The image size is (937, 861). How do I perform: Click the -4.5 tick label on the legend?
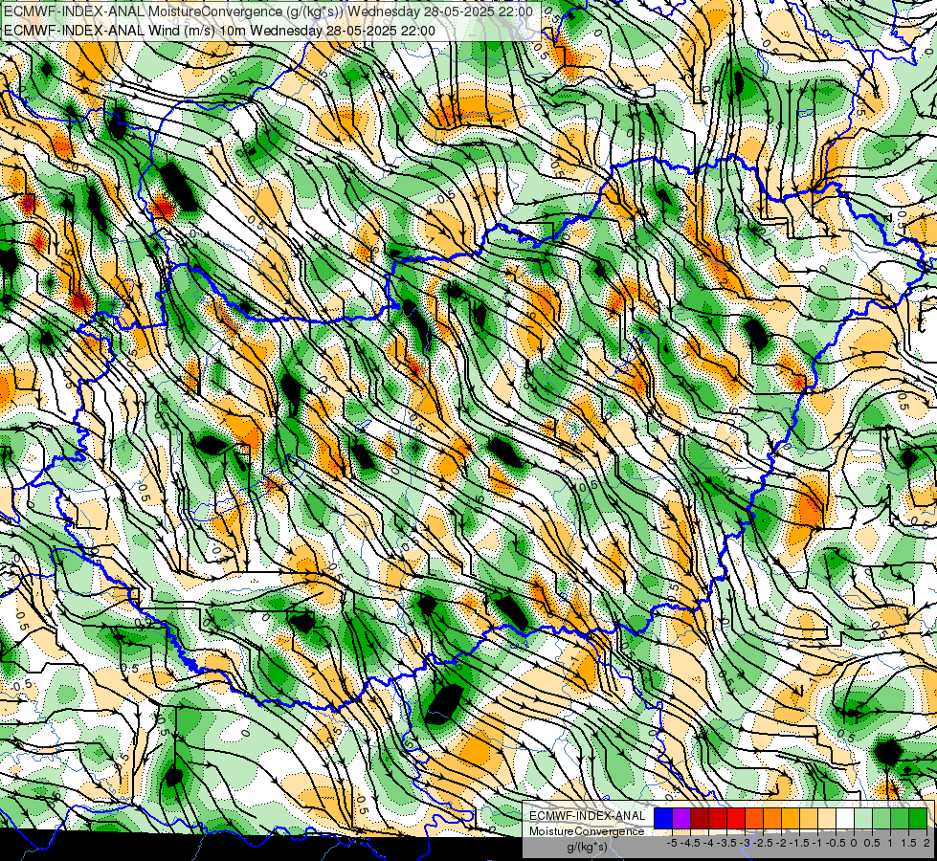click(690, 843)
